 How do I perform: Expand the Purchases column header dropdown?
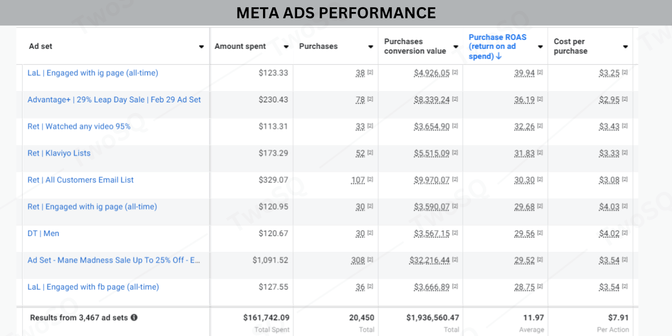tap(371, 47)
